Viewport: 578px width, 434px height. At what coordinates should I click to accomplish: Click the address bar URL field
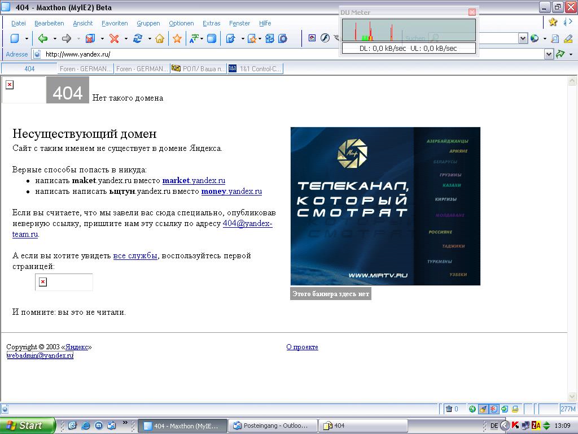pos(287,54)
